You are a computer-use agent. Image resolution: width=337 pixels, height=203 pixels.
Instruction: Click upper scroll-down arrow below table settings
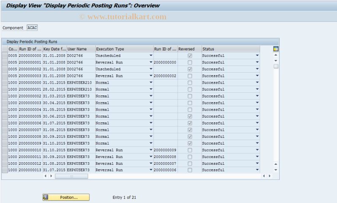[276, 61]
